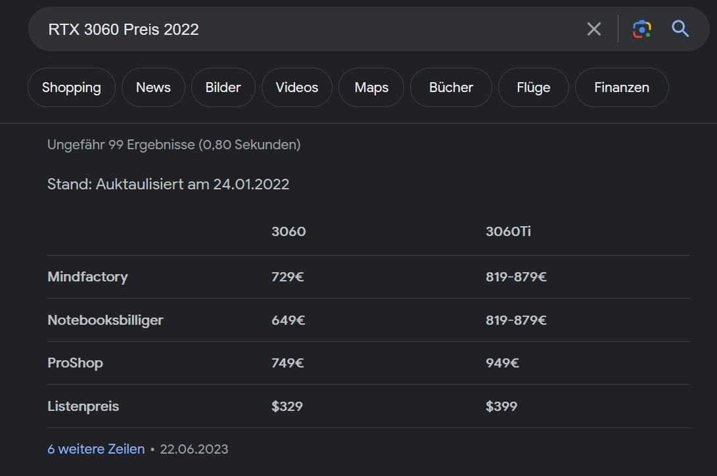Image resolution: width=717 pixels, height=476 pixels.
Task: Expand table with 6 weitere Zeilen
Action: 96,449
